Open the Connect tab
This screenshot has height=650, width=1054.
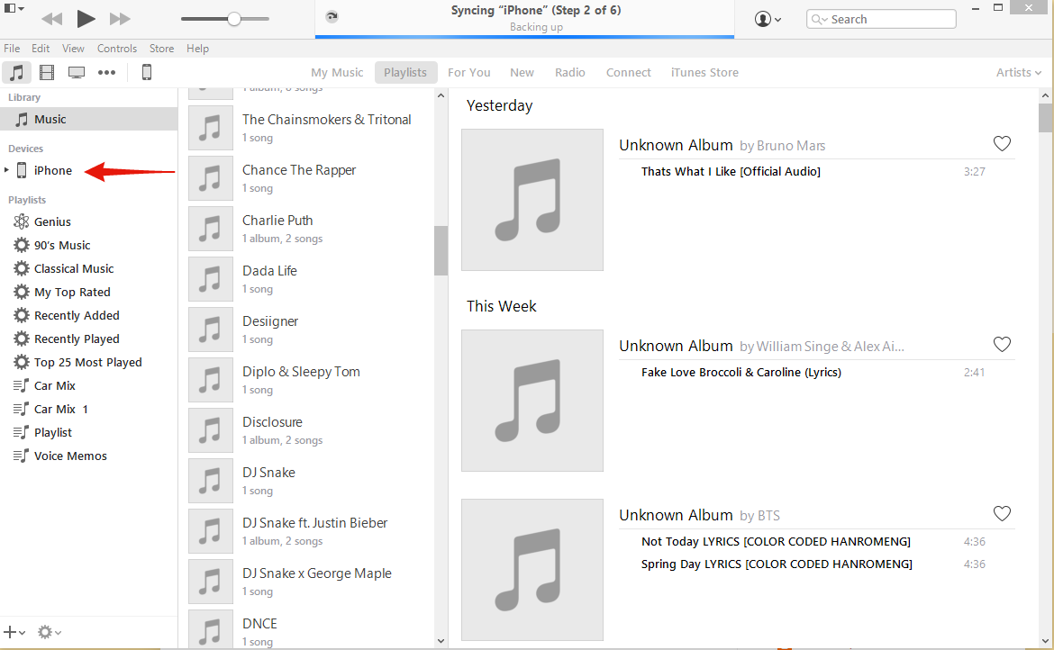coord(629,73)
